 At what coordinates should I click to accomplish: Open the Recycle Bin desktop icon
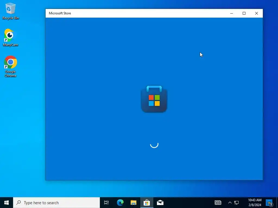(x=11, y=11)
